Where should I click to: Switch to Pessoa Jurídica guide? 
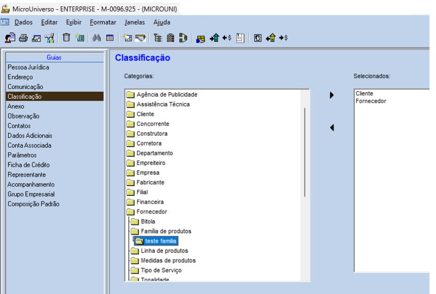pos(55,67)
